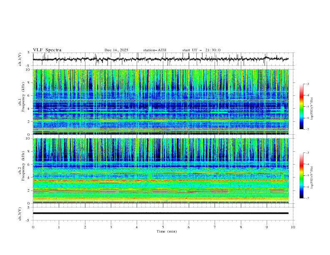Select the start UT value "21:30:0"

point(213,50)
